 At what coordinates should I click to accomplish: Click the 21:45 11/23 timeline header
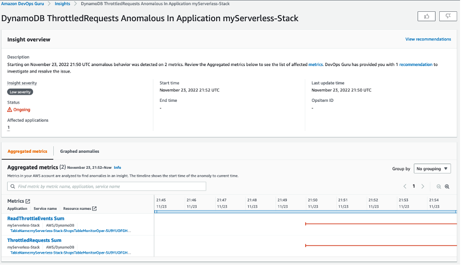pos(161,203)
